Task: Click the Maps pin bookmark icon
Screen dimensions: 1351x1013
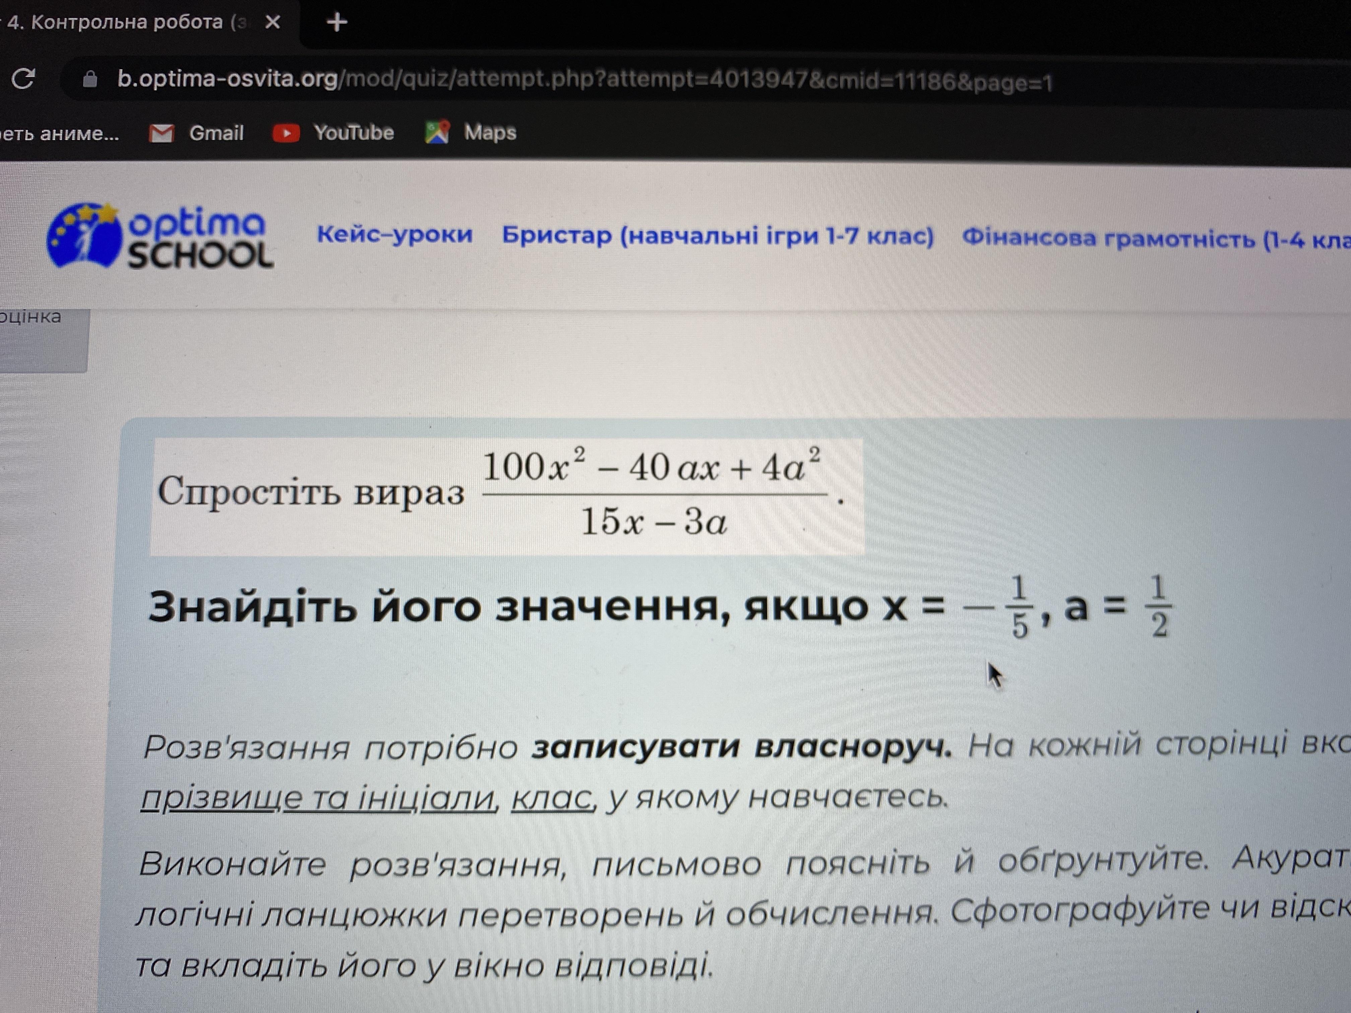Action: coord(437,132)
